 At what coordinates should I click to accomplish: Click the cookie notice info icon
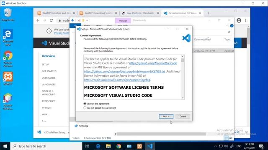click(49, 31)
